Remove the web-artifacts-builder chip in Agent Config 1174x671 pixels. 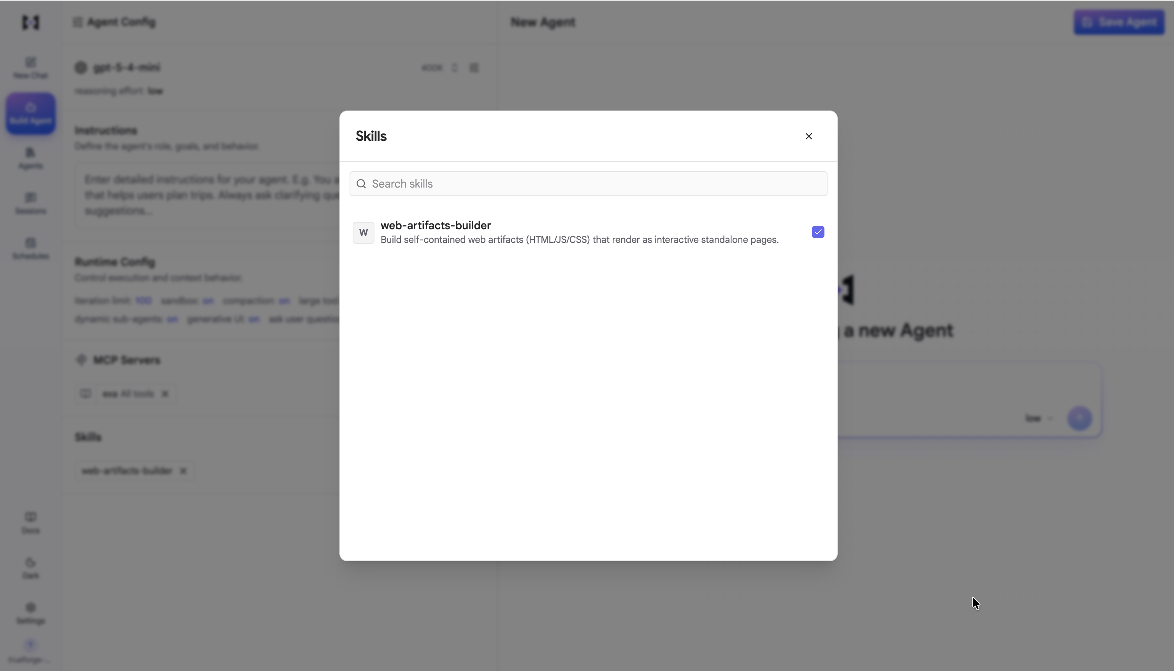pyautogui.click(x=183, y=471)
